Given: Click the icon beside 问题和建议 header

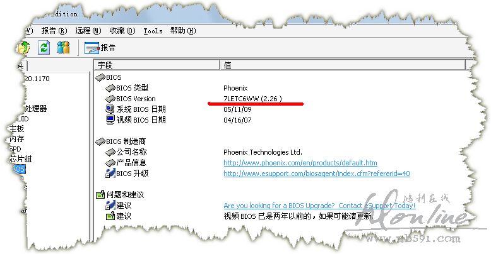Looking at the screenshot, I should 100,195.
